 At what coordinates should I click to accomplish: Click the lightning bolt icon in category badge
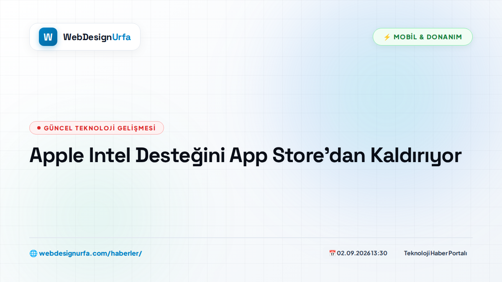tap(387, 37)
